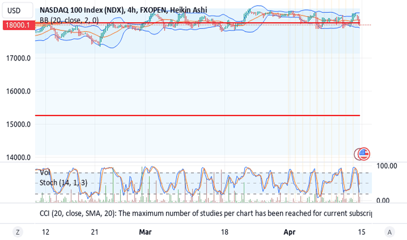Select the Vol indicator legend
407x240 pixels.
coord(45,172)
